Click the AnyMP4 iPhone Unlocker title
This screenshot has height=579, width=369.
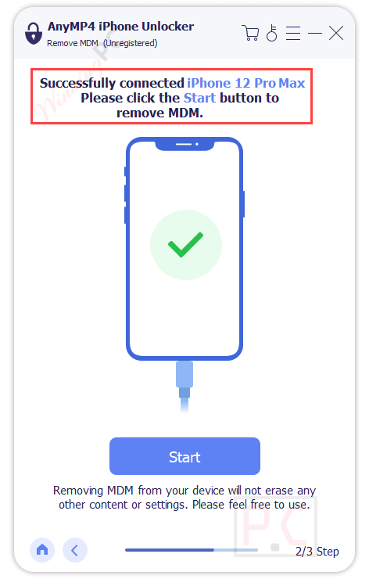[120, 27]
